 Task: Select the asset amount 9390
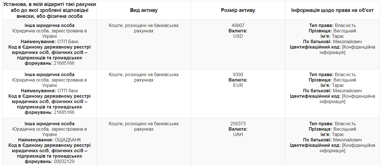click(x=238, y=75)
